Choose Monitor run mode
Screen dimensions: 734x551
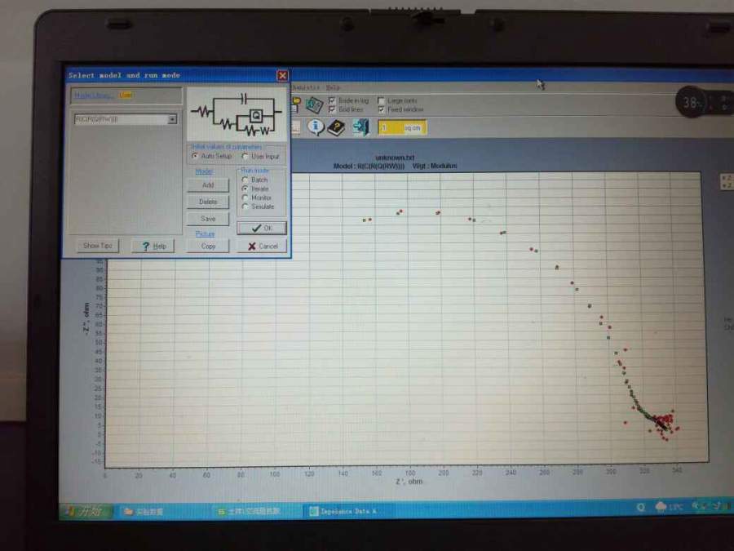245,198
